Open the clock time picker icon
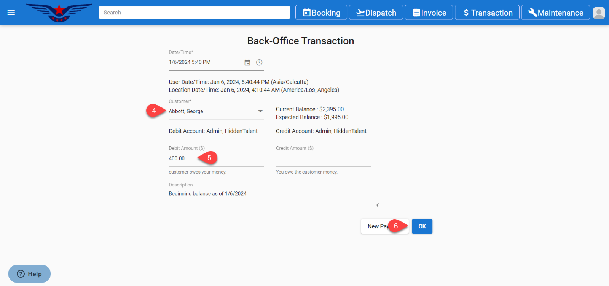609x286 pixels. (x=259, y=63)
